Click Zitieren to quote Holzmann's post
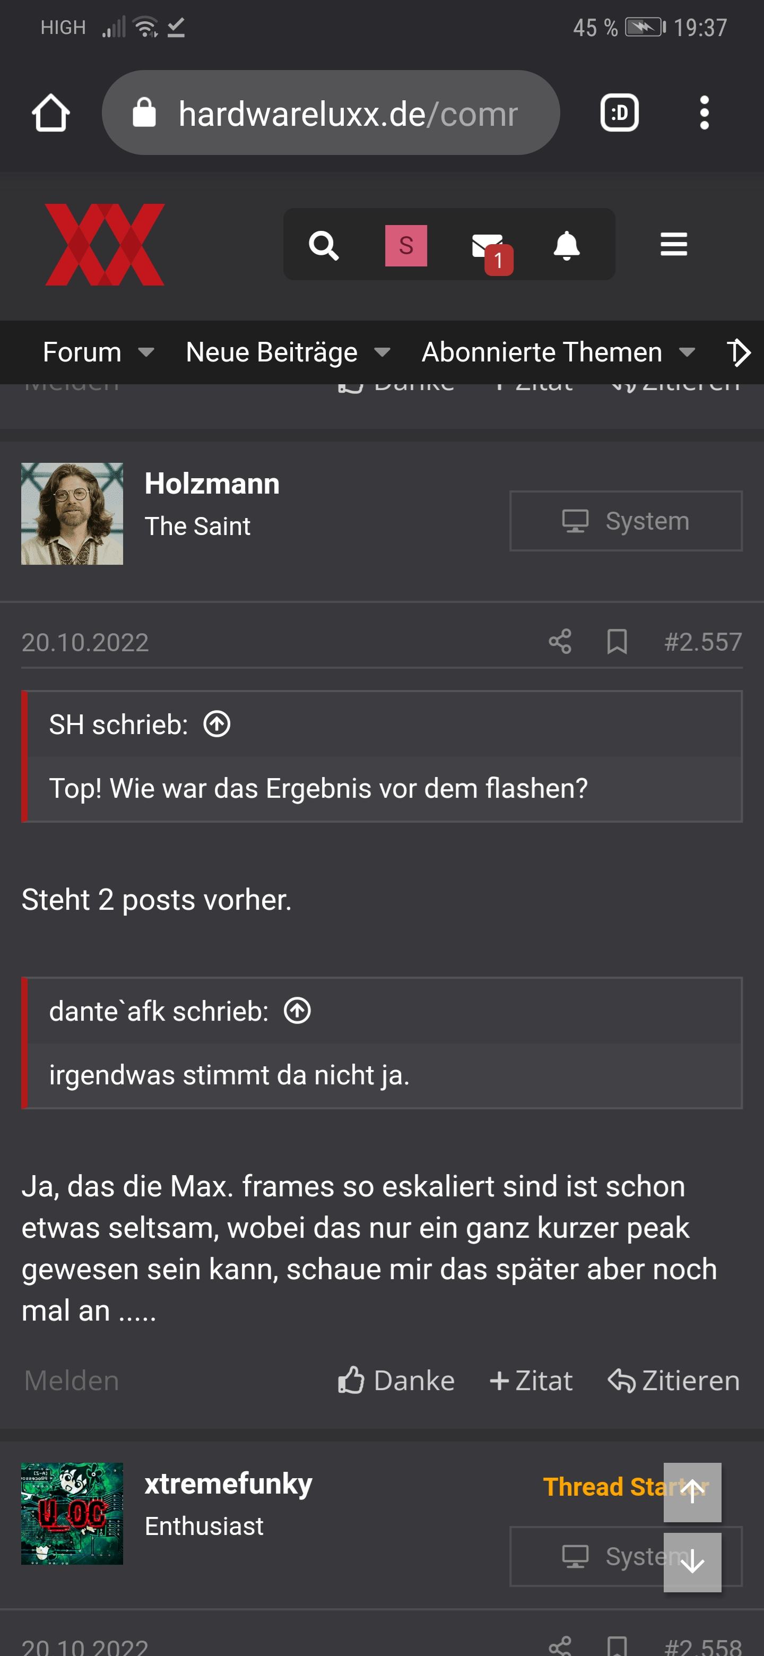 (x=674, y=1380)
